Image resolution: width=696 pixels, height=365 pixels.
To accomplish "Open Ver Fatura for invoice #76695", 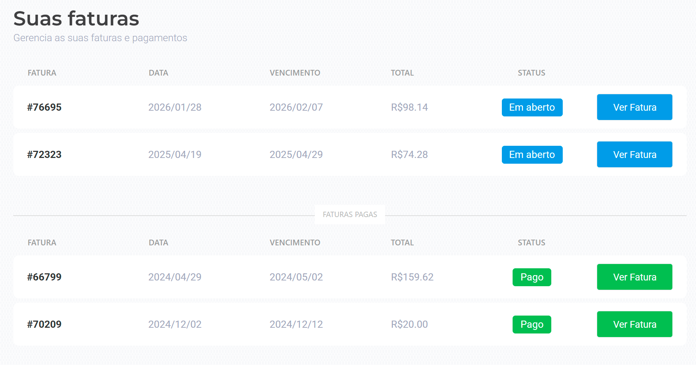I will (x=634, y=107).
